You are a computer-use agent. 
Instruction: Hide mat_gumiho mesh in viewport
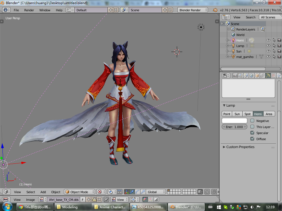[268, 57]
